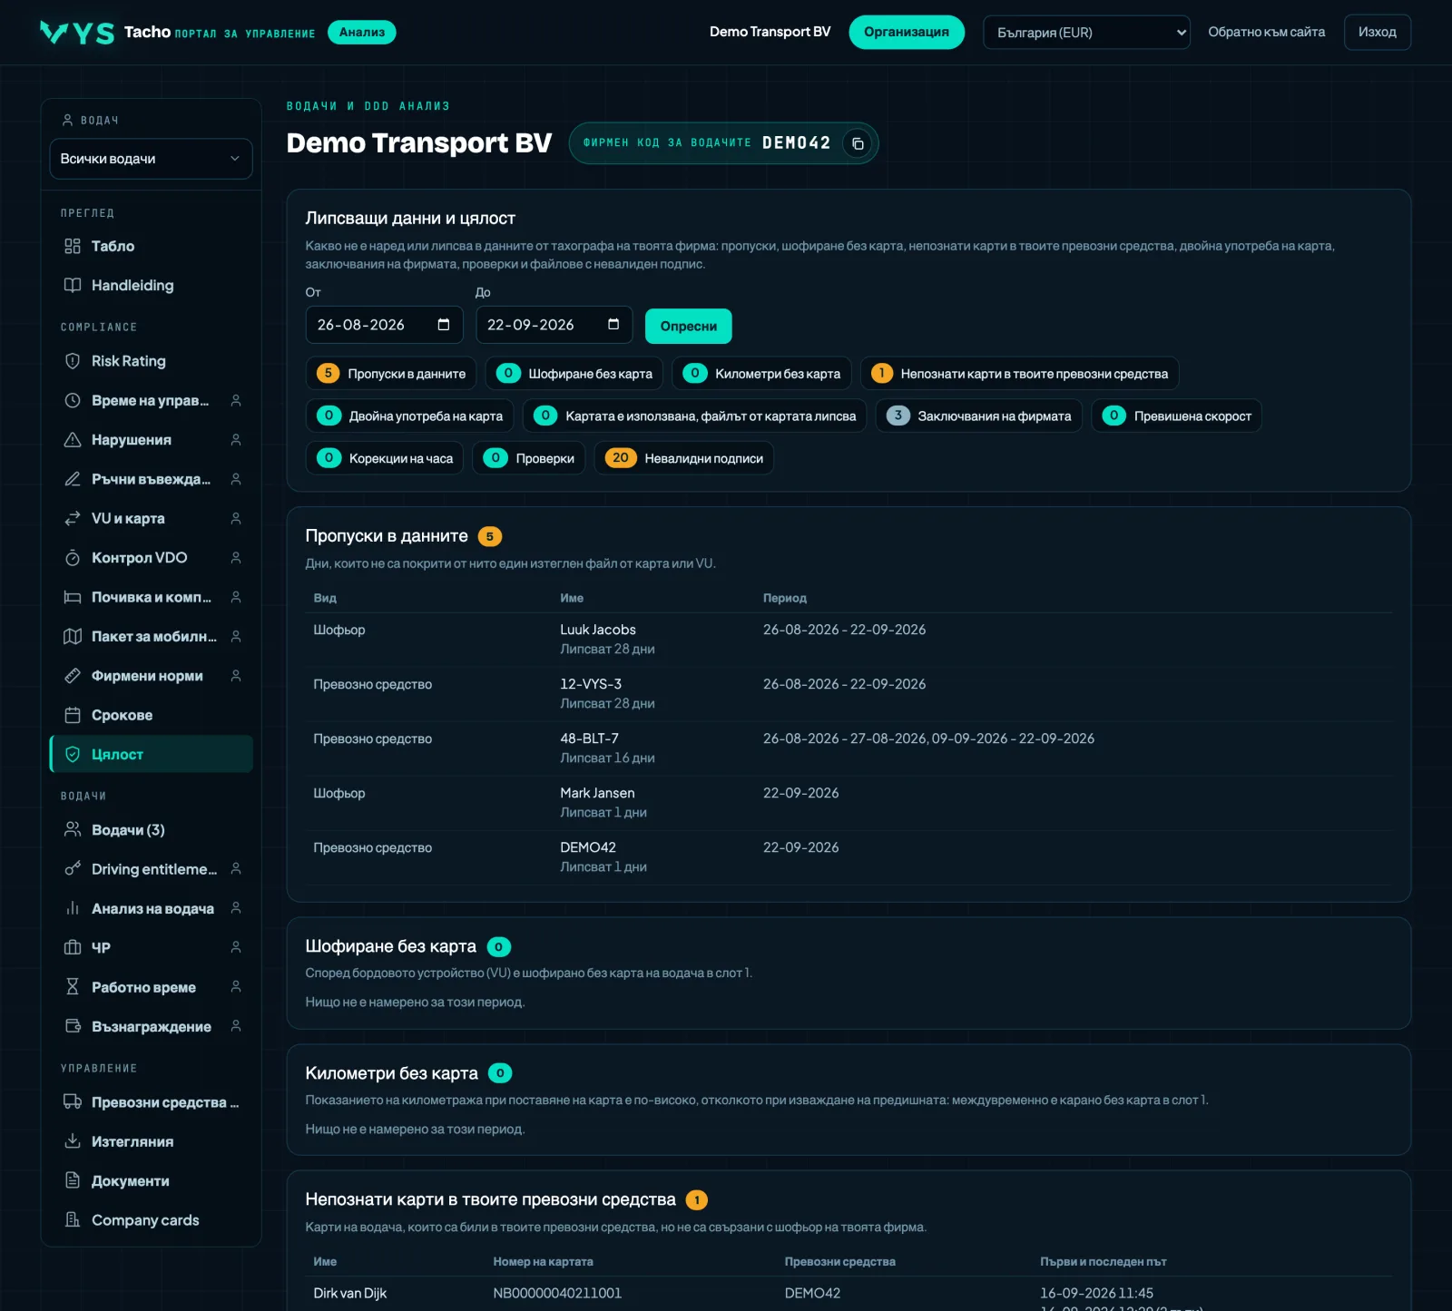
Task: Open the Цялост menu item
Action: pos(151,754)
